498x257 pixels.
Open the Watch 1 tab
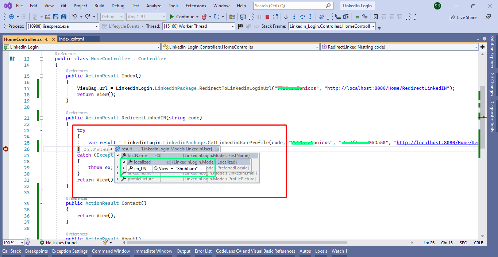point(339,251)
